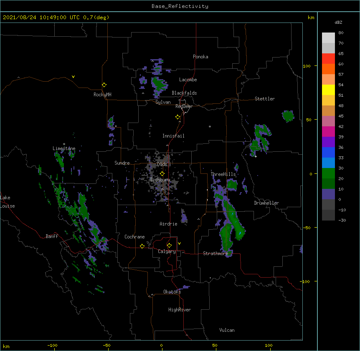The image size is (360, 351).
Task: Click the white 70-80 dBZ legend swatch
Action: 328,38
